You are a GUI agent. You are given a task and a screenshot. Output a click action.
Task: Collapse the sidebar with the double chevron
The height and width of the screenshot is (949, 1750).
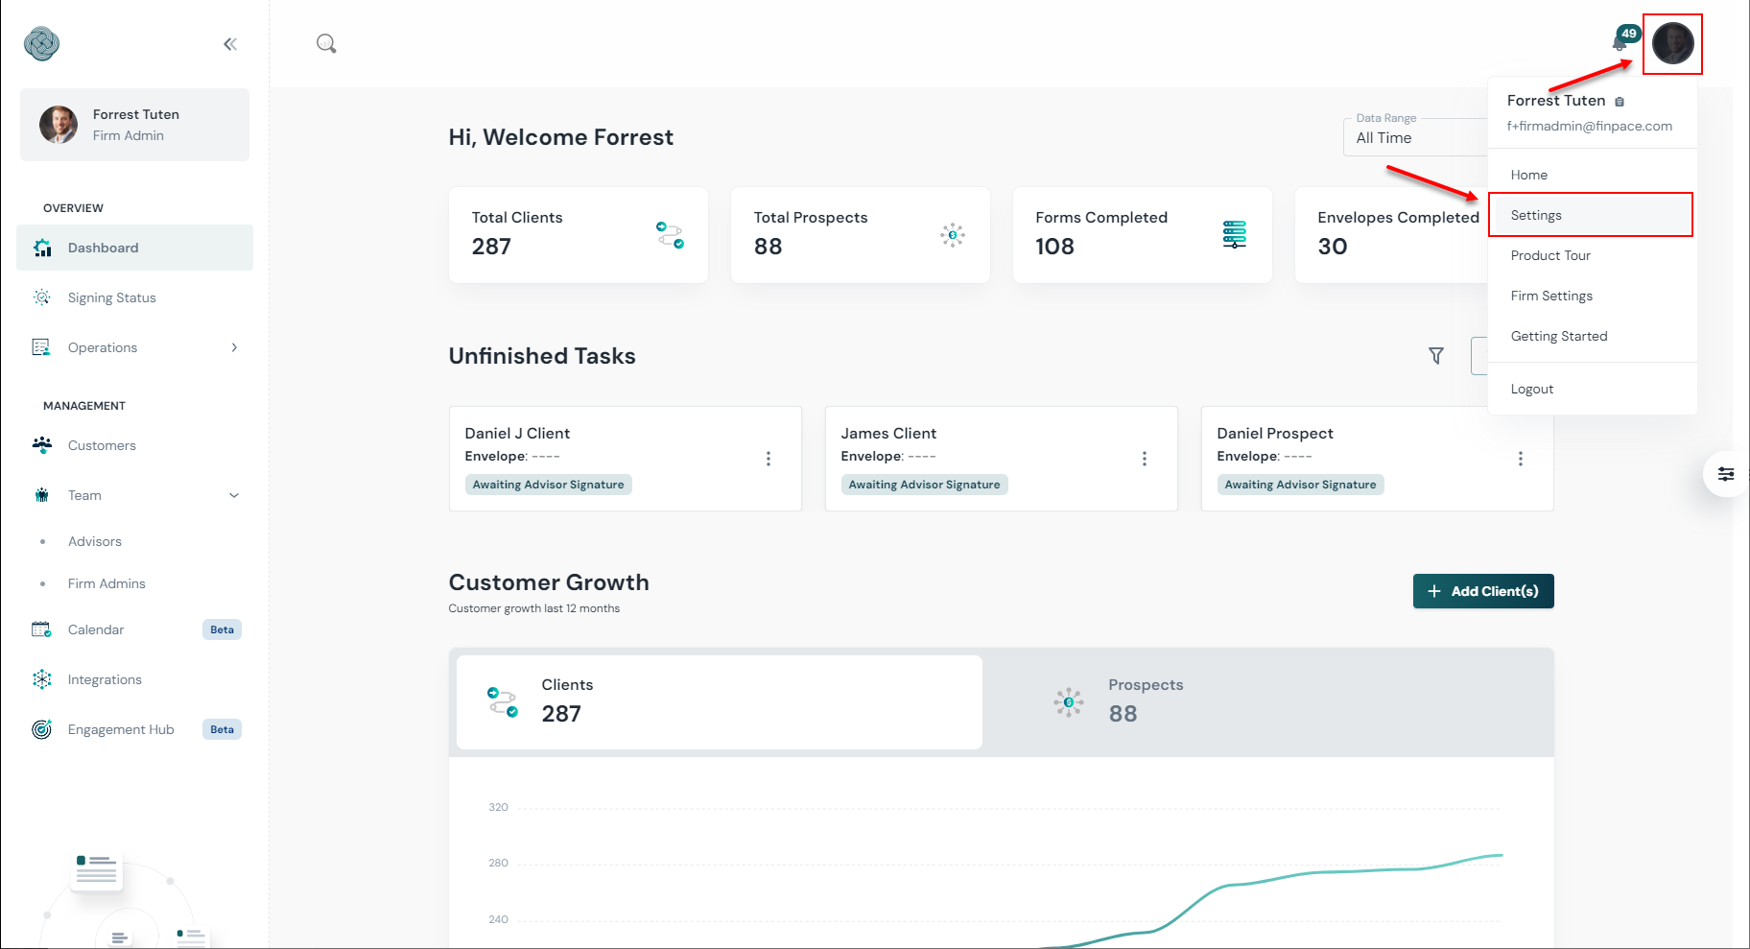point(230,44)
